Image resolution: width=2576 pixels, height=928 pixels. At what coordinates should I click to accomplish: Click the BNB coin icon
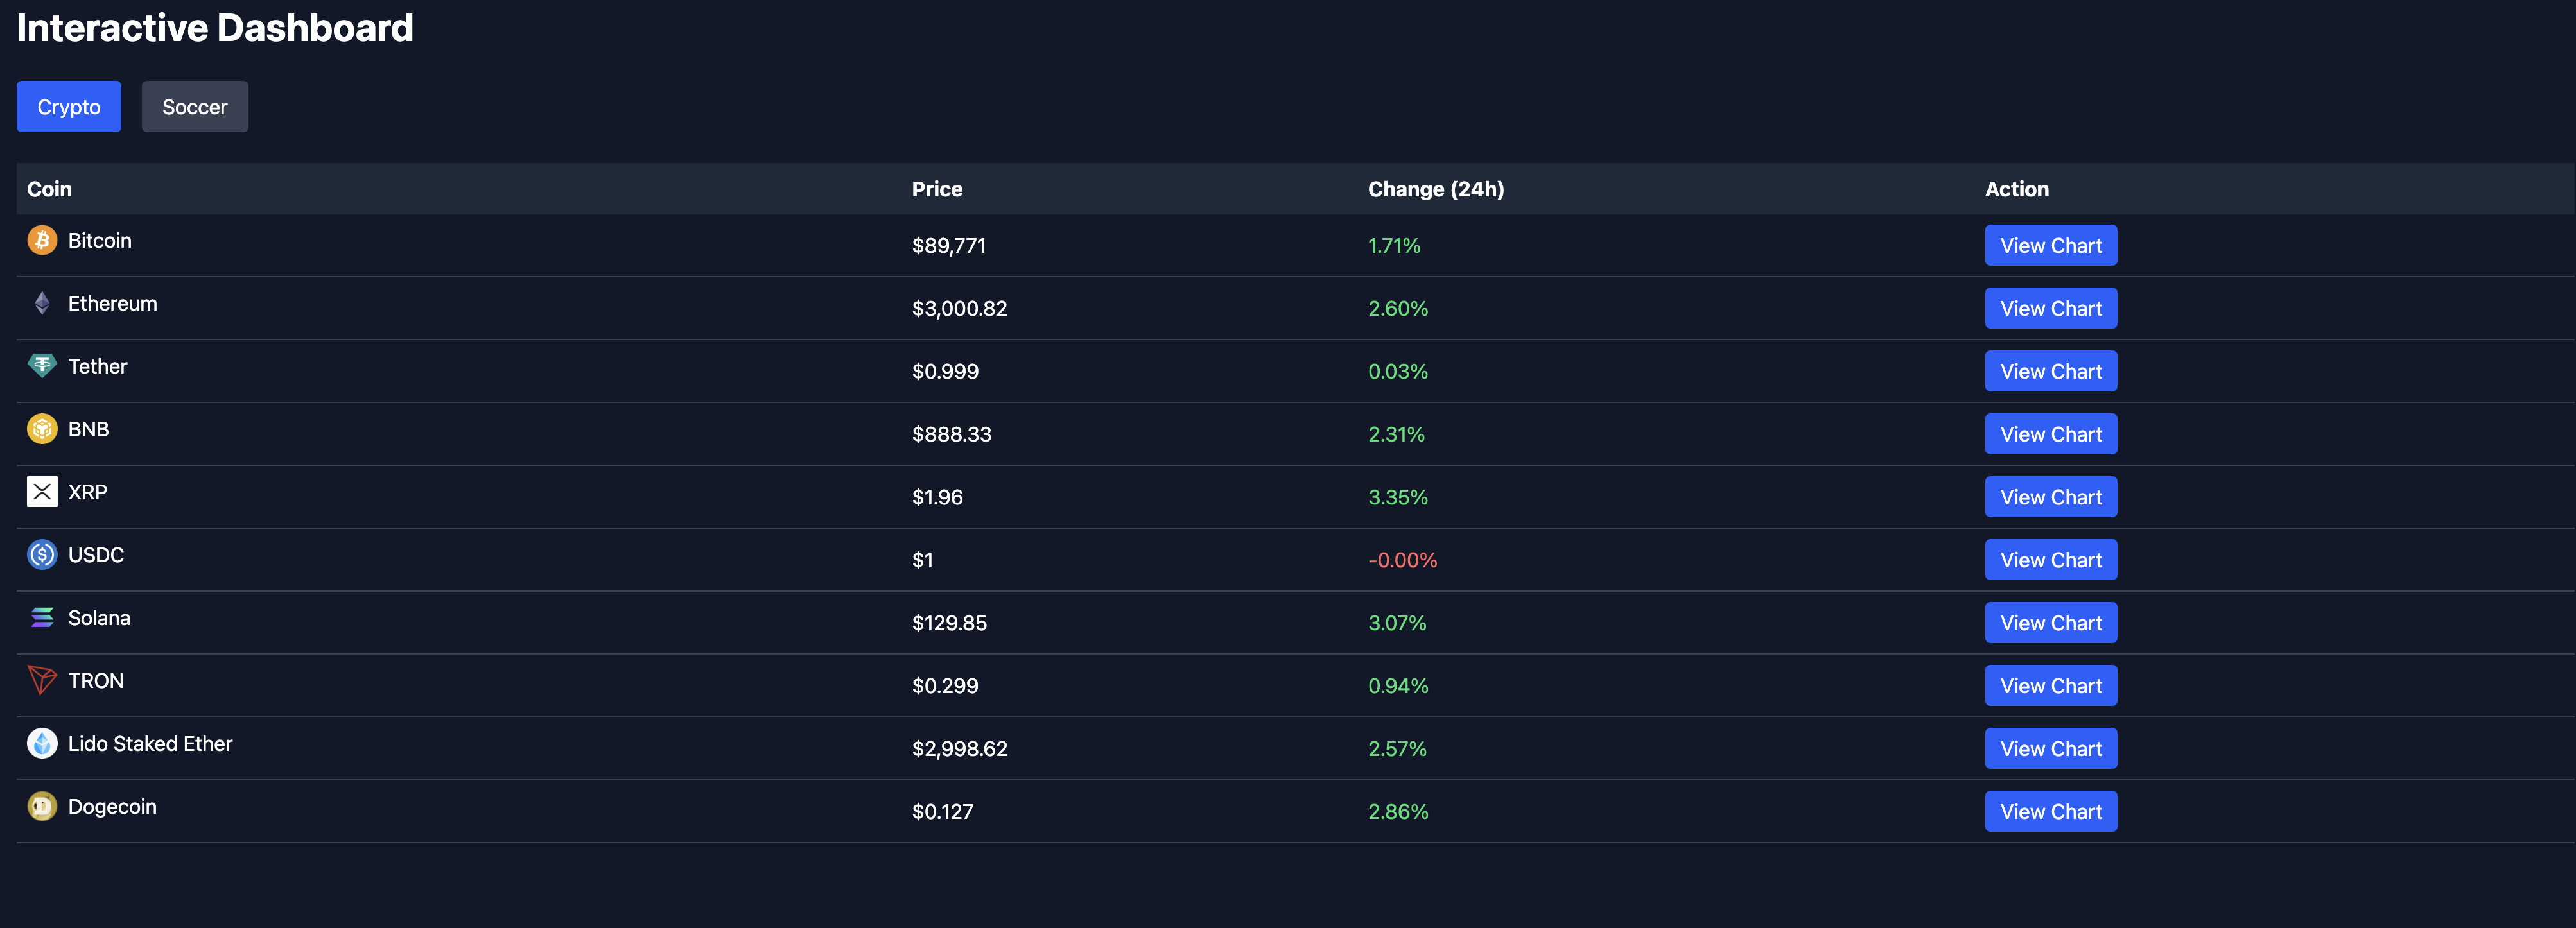42,429
